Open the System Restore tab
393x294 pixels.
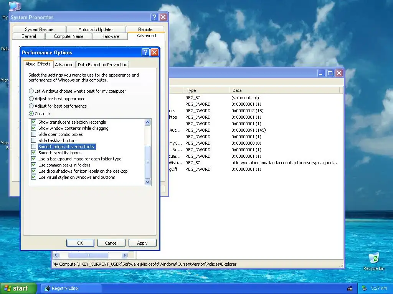click(x=39, y=29)
